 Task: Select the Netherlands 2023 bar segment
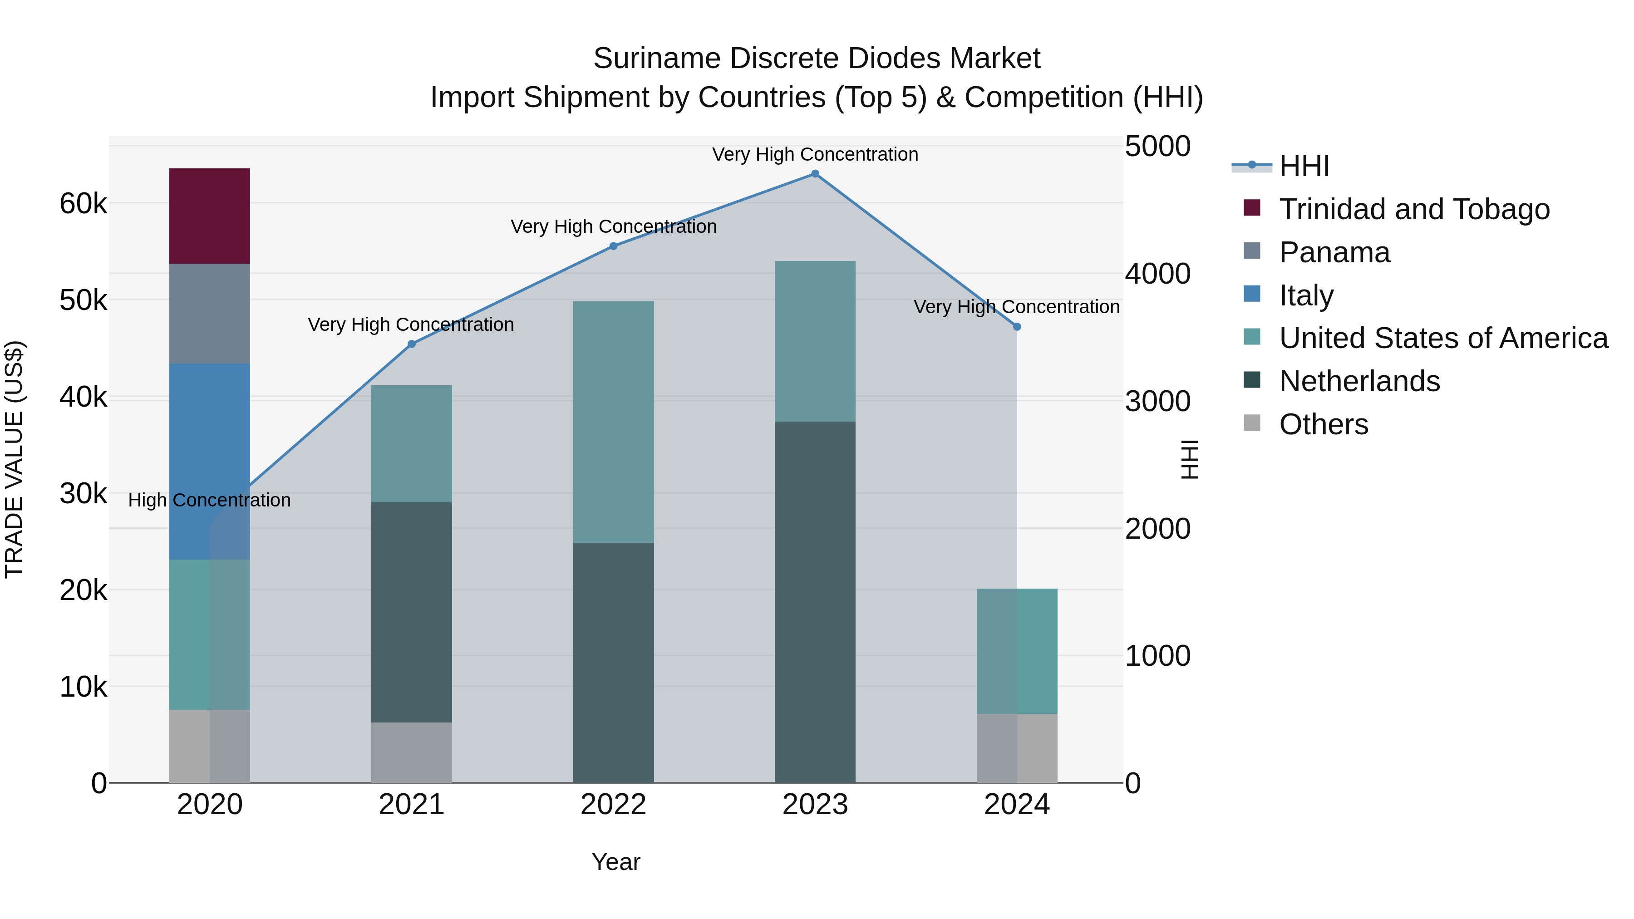815,602
